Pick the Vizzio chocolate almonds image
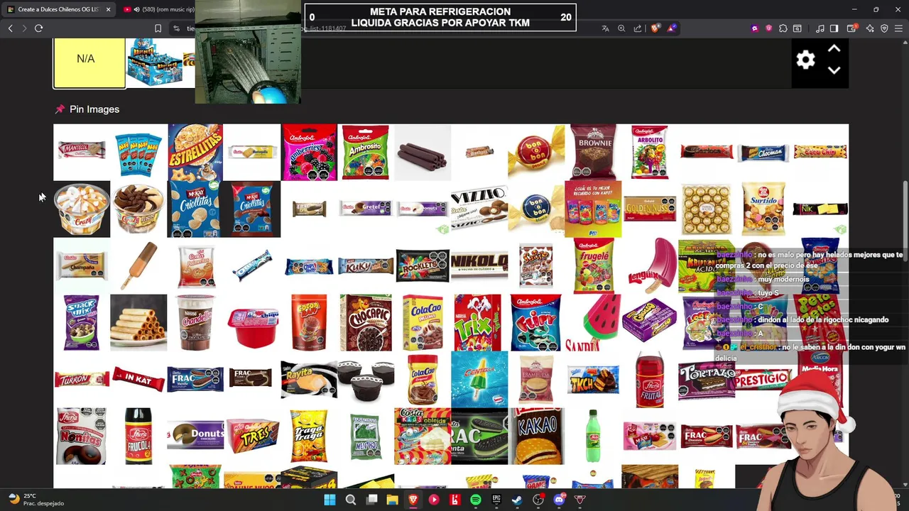 (479, 209)
